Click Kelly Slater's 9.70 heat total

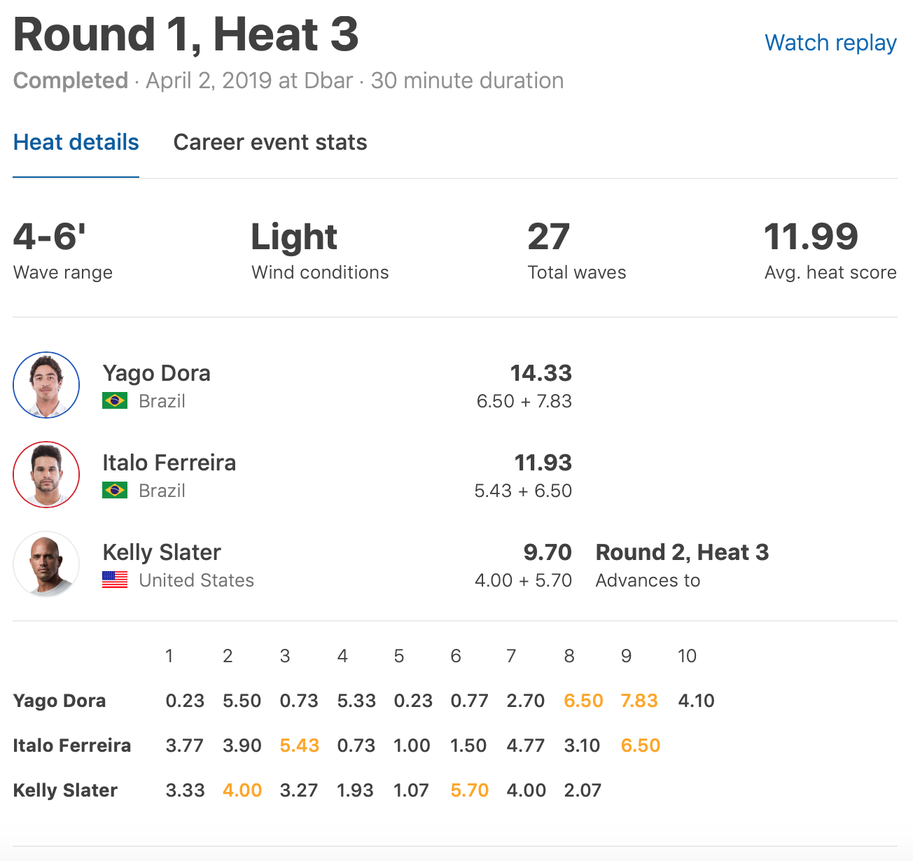547,552
